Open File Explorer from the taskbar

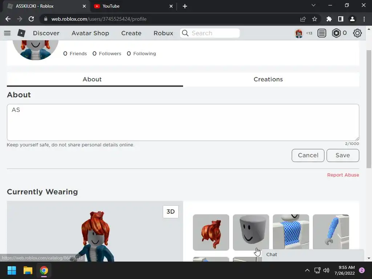pyautogui.click(x=28, y=270)
